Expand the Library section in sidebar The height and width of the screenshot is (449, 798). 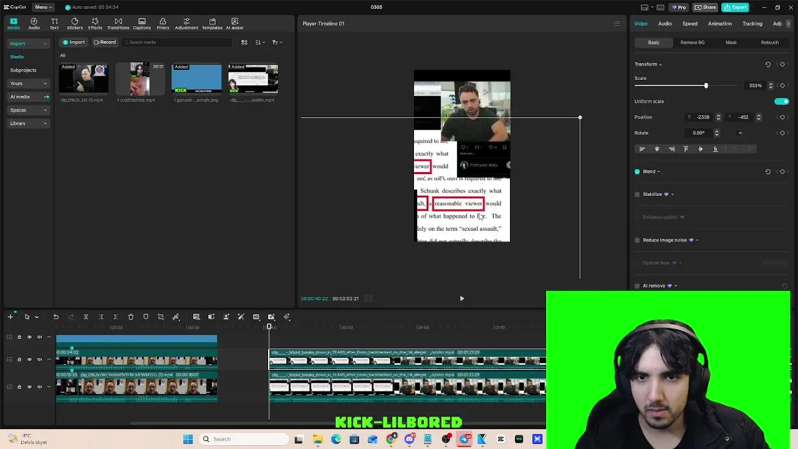(45, 123)
